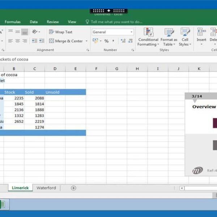The height and width of the screenshot is (217, 217).
Task: Click the Bottom Align icon
Action: pos(25,32)
